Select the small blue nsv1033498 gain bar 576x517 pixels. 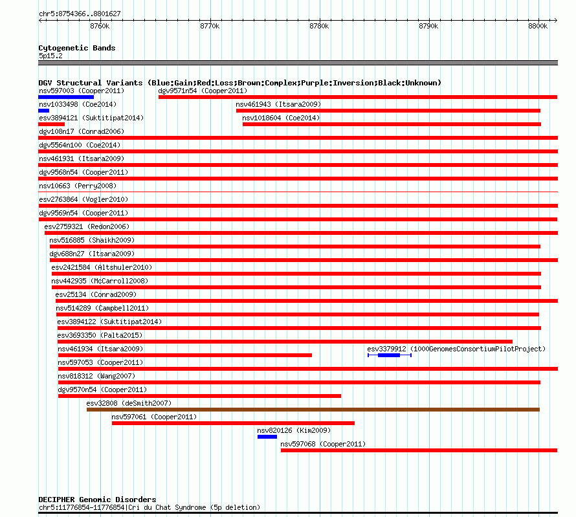coord(44,111)
